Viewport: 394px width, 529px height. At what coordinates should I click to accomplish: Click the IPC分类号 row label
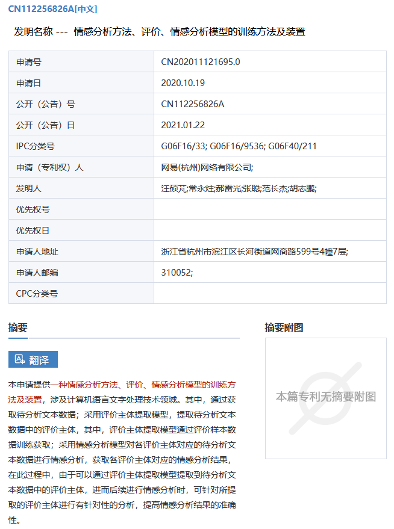click(35, 146)
